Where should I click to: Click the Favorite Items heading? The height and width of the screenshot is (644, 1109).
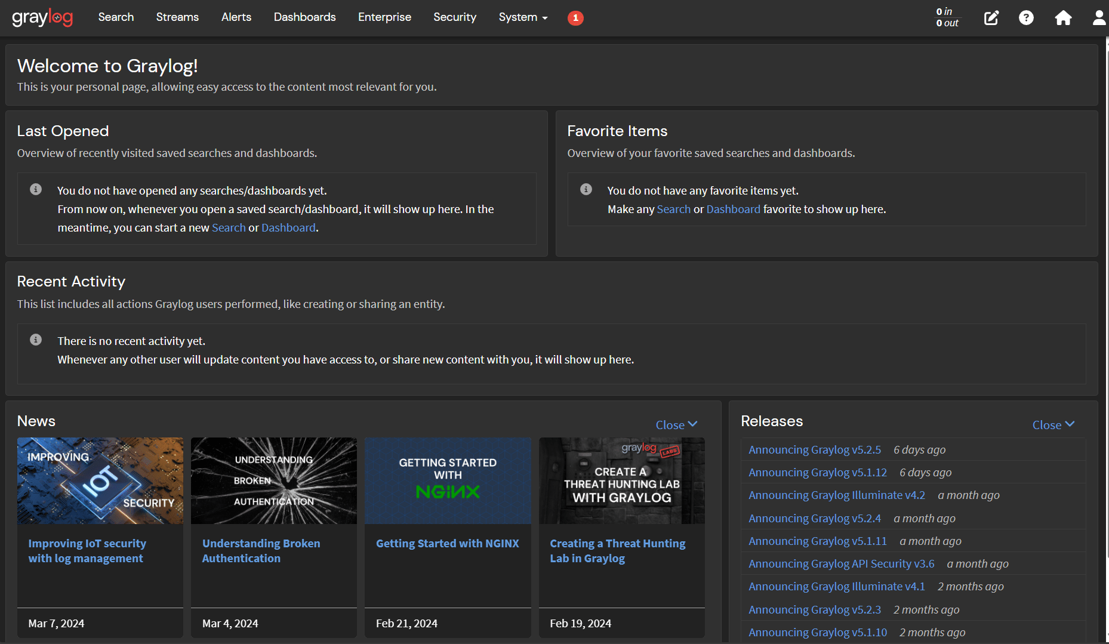tap(617, 131)
